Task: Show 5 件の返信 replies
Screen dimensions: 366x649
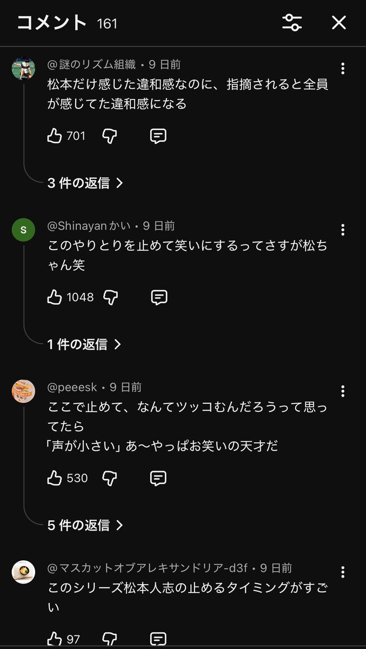Action: tap(85, 525)
